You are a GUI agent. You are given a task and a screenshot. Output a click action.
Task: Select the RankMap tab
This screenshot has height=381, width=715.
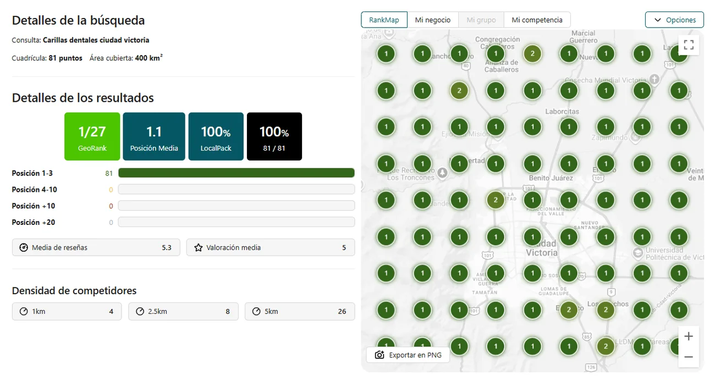384,20
